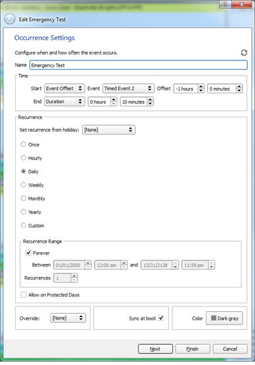Click the back arrow icon

point(10,19)
